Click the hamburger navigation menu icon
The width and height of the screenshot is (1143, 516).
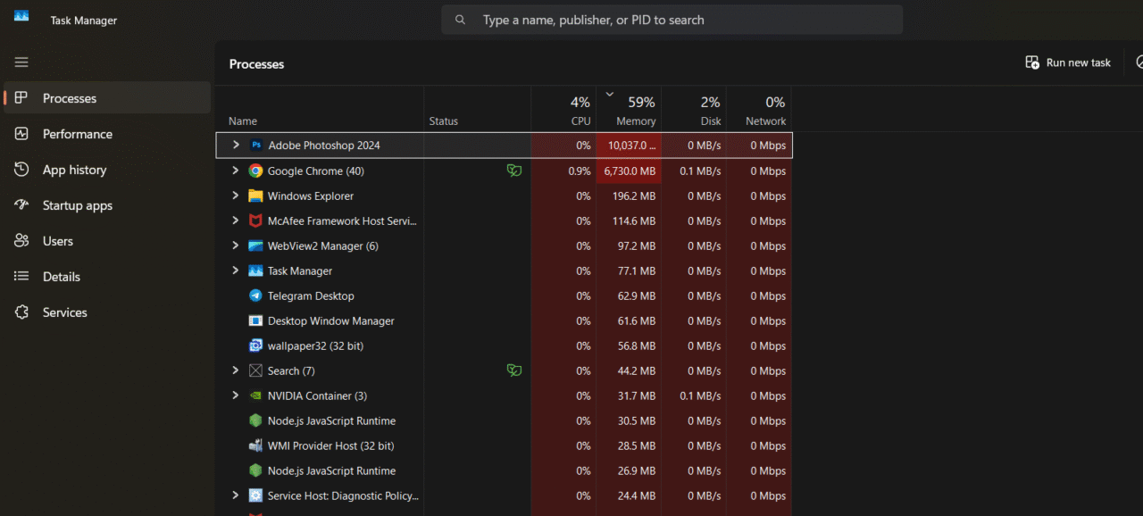tap(21, 62)
